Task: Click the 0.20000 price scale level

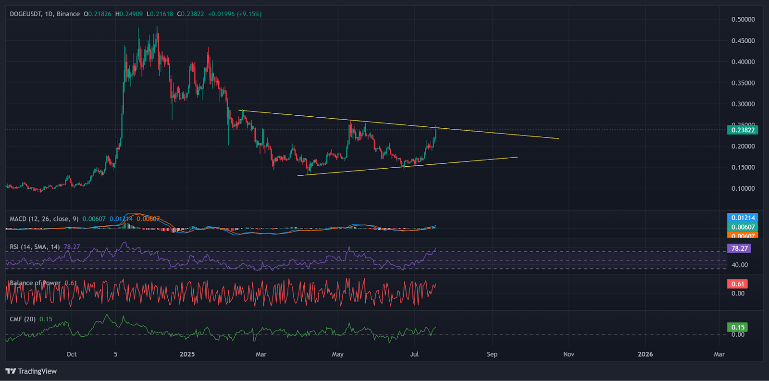Action: (x=743, y=147)
